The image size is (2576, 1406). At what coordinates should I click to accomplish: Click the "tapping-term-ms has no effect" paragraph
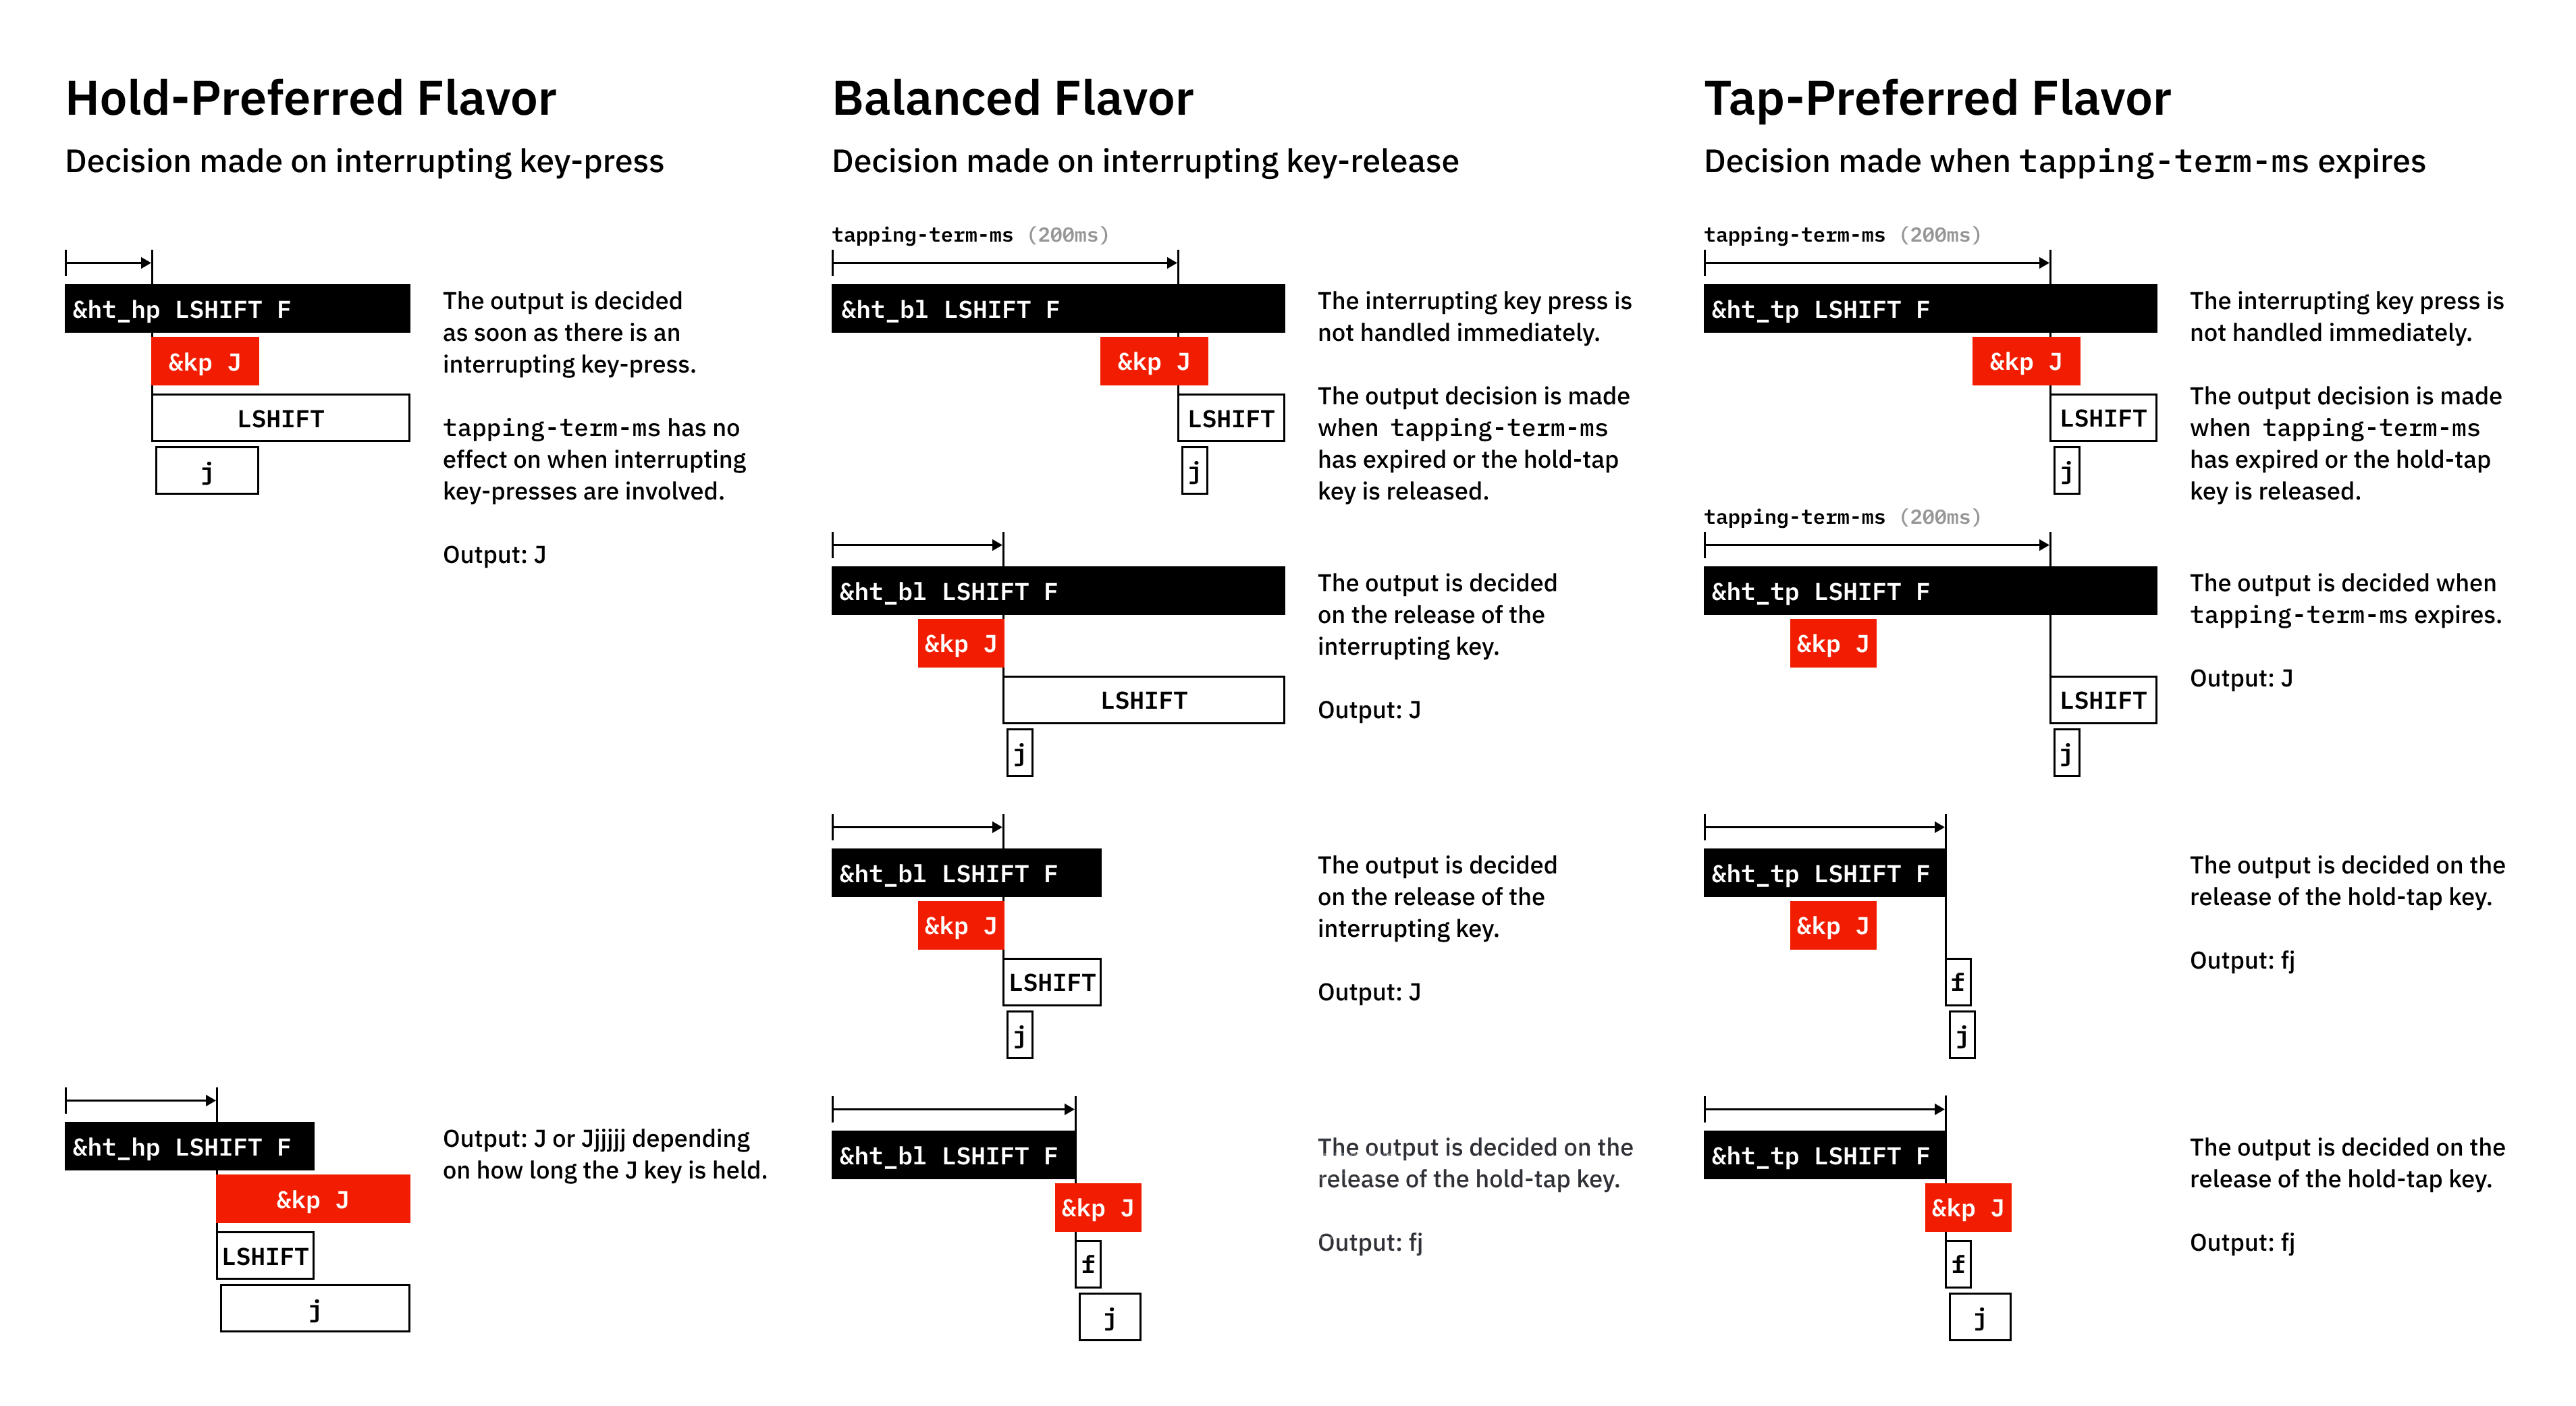pyautogui.click(x=594, y=459)
